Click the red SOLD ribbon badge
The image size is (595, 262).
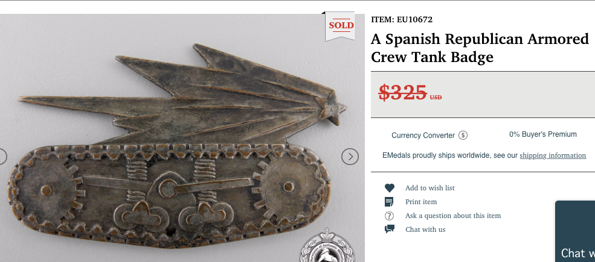(x=341, y=26)
